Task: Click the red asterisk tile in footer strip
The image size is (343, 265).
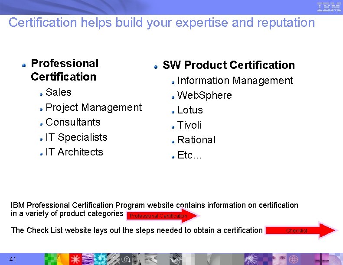Action: click(x=75, y=259)
